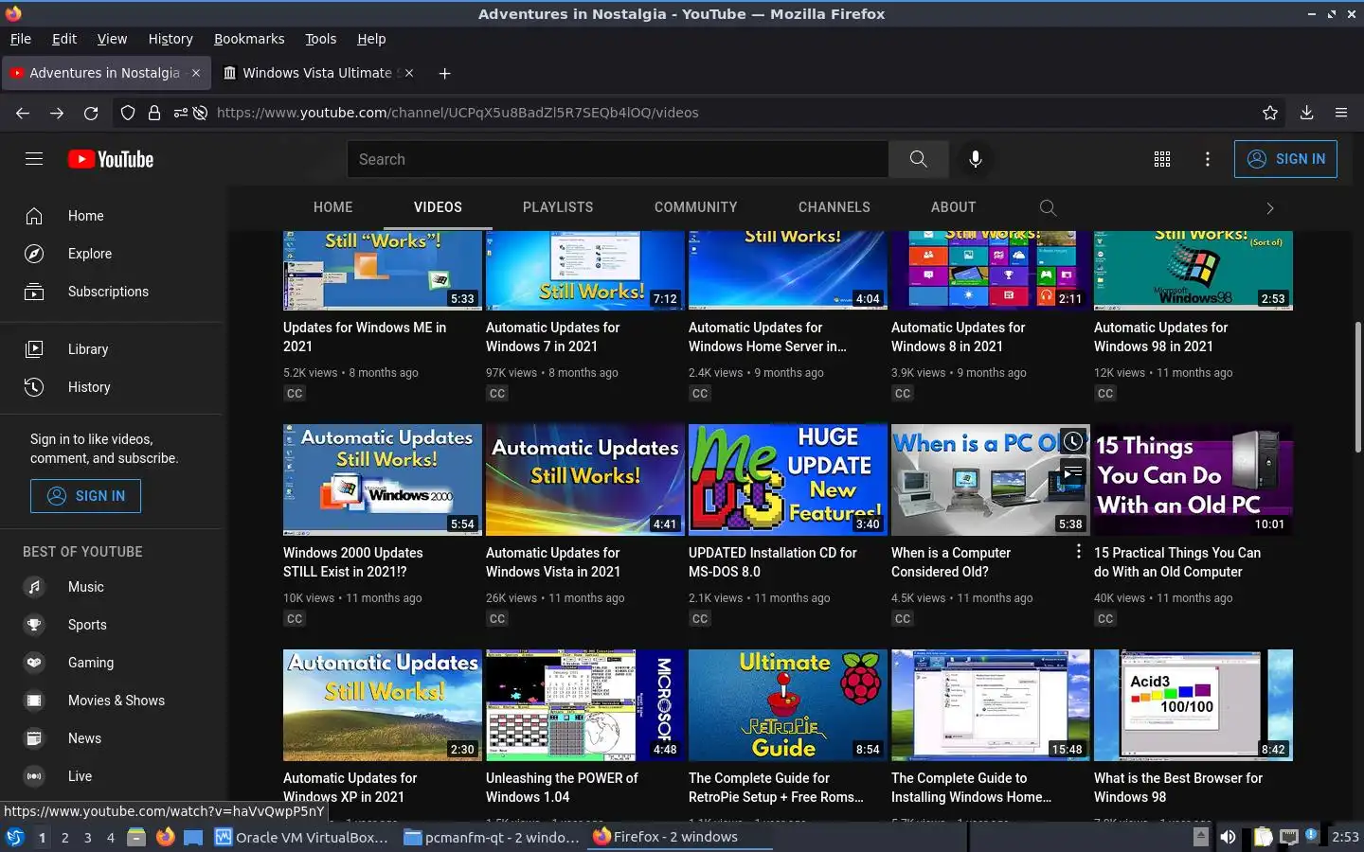The width and height of the screenshot is (1364, 852).
Task: Open options for 'When is a Computer Considered Old?'
Action: [x=1078, y=551]
